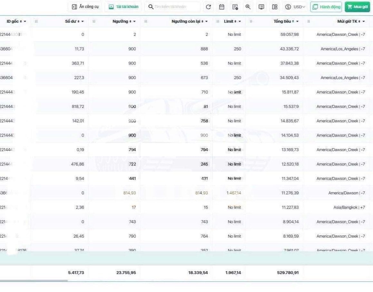Click limit value 1.467,14
The image size is (373, 292).
(x=234, y=193)
